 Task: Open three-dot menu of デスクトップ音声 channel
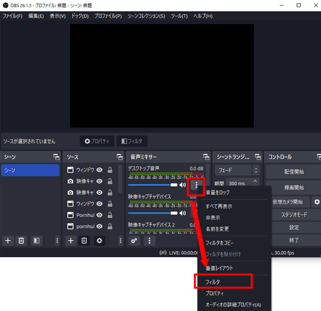tap(196, 185)
